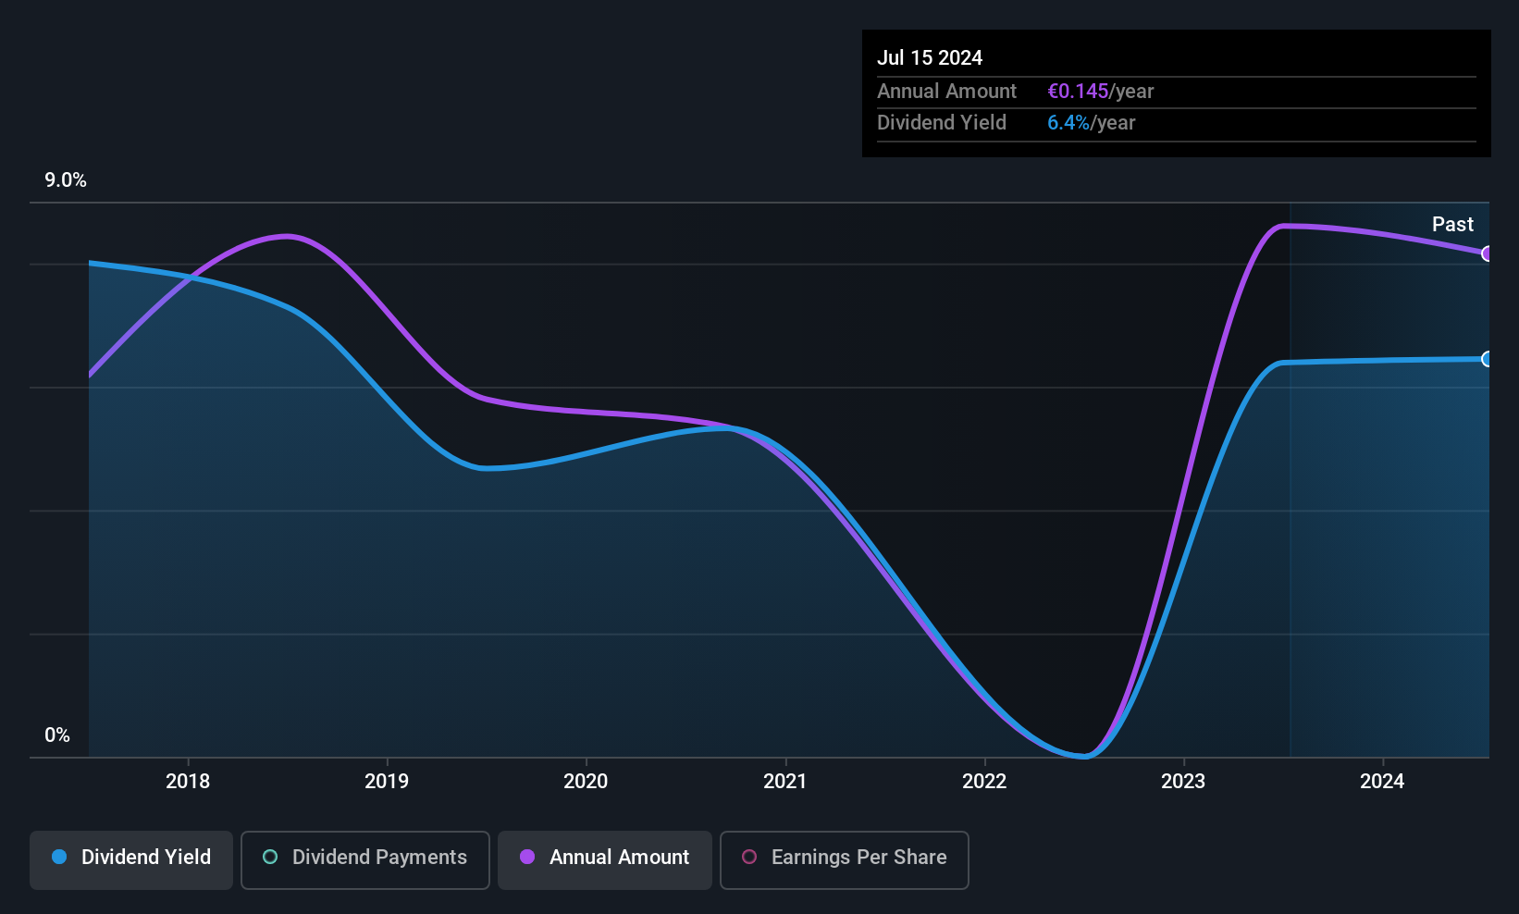Viewport: 1519px width, 914px height.
Task: Select the 2018 x-axis label
Action: point(188,781)
